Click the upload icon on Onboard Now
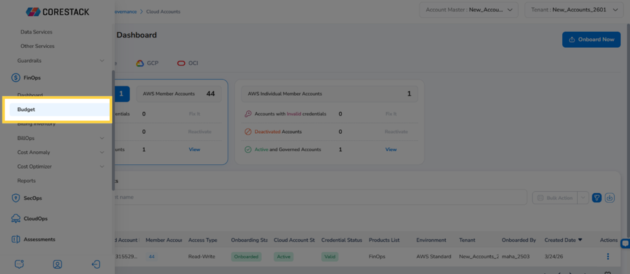The width and height of the screenshot is (630, 274). (572, 39)
